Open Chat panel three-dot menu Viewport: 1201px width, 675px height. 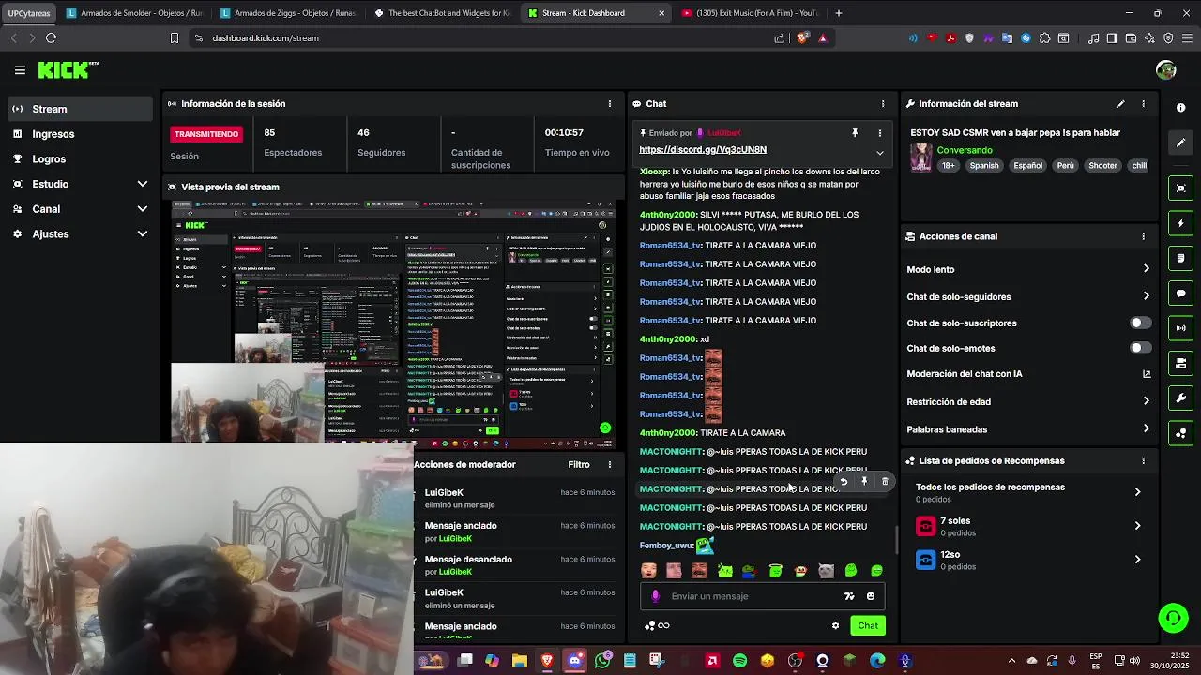883,104
